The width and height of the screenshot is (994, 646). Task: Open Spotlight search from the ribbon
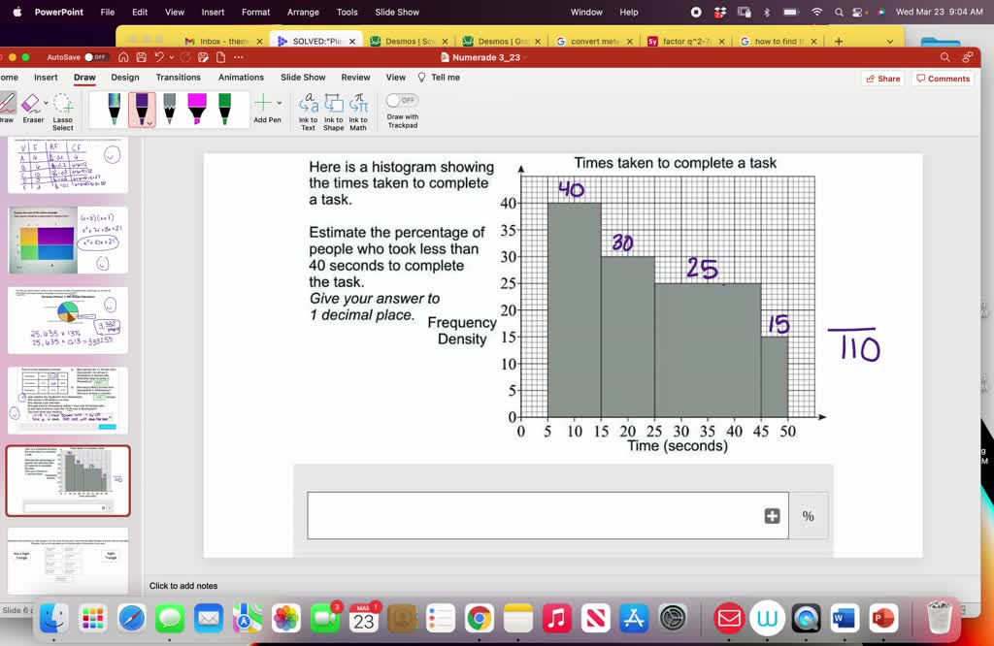(944, 57)
